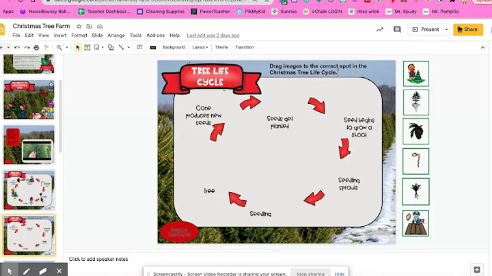Click the Print icon
The image size is (492, 276).
click(36, 47)
